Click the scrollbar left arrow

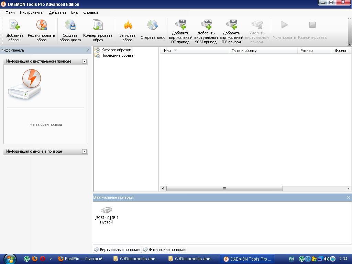(x=163, y=189)
